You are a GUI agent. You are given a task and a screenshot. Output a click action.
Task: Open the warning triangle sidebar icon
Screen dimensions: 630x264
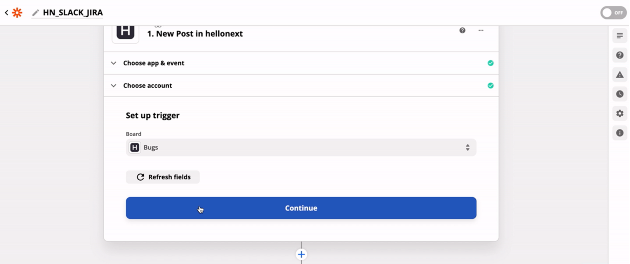pyautogui.click(x=620, y=75)
